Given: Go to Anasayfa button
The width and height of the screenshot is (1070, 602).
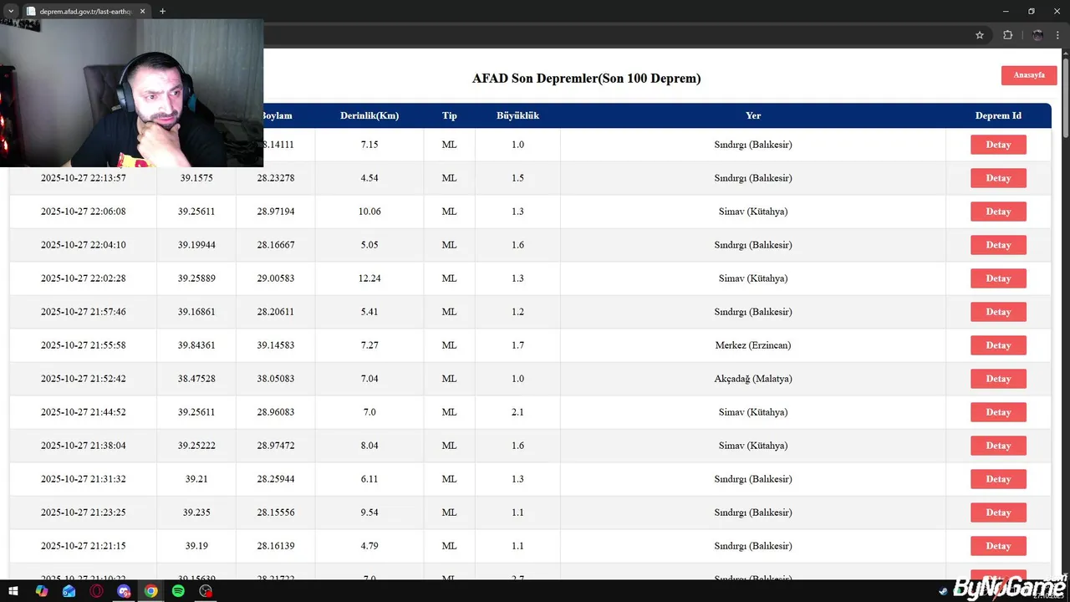Looking at the screenshot, I should point(1029,75).
